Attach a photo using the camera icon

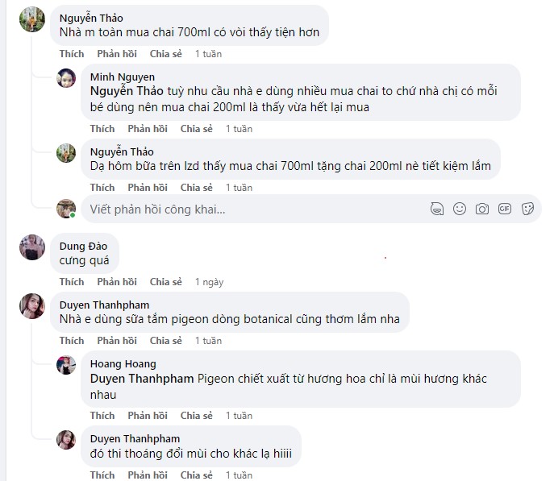(x=482, y=209)
